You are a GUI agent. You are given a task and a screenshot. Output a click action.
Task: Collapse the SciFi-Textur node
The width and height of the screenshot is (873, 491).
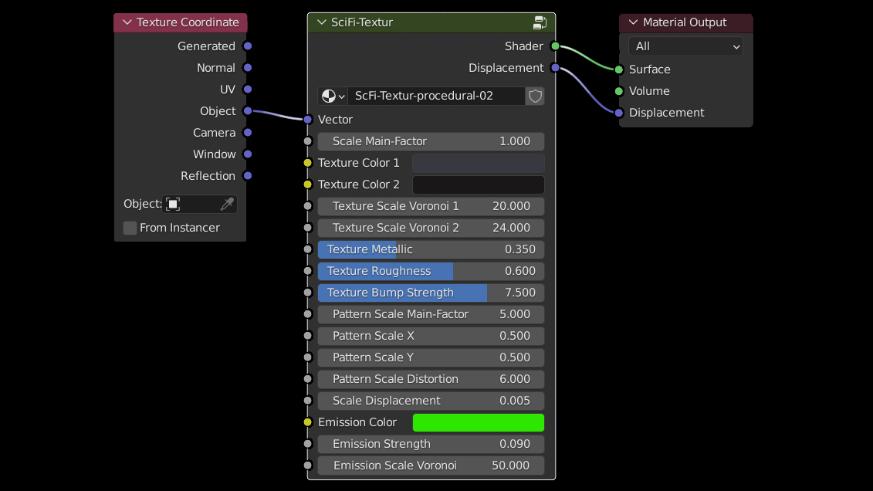(x=321, y=22)
